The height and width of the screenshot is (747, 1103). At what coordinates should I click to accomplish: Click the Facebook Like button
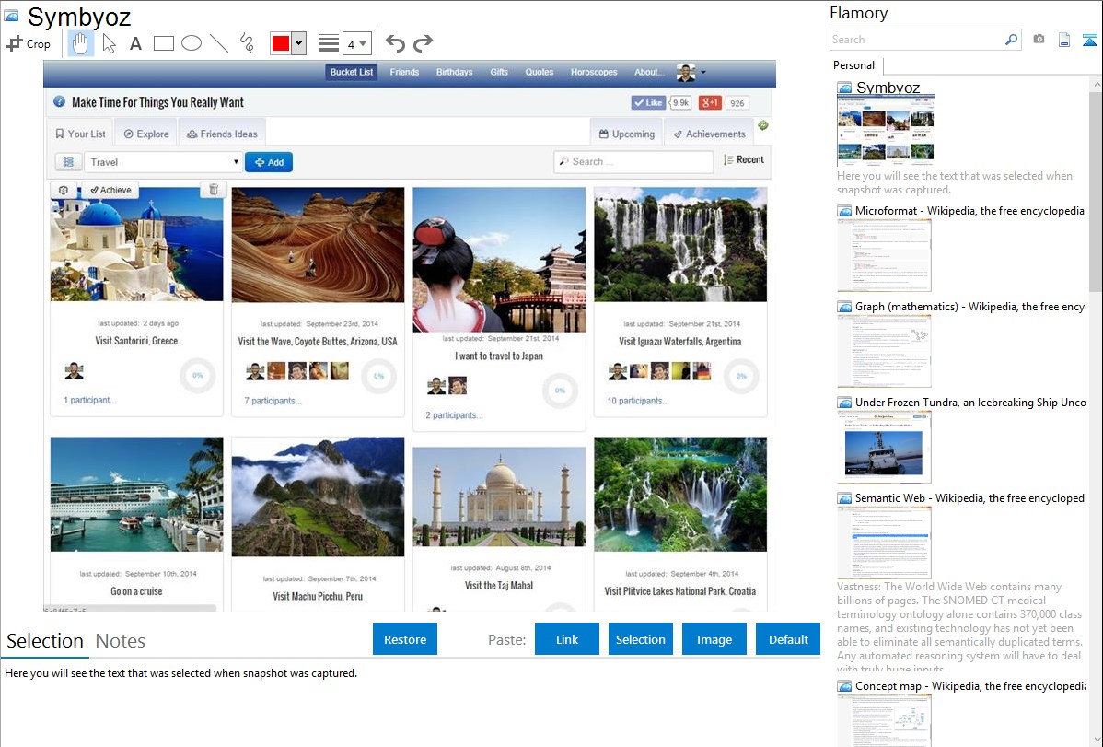[x=648, y=103]
